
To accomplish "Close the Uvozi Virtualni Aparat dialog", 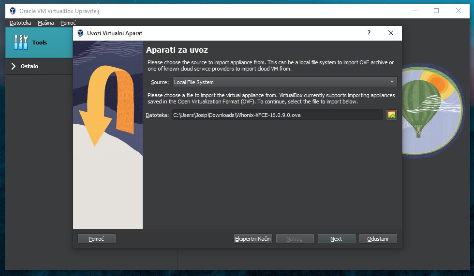I will [391, 33].
